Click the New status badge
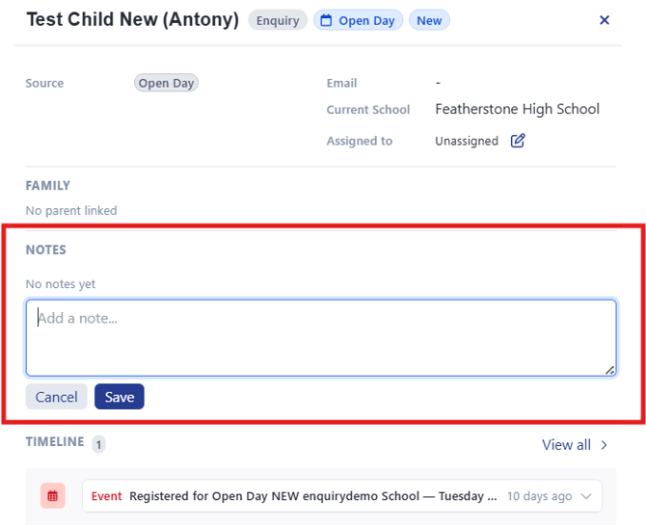646x525 pixels. [429, 20]
